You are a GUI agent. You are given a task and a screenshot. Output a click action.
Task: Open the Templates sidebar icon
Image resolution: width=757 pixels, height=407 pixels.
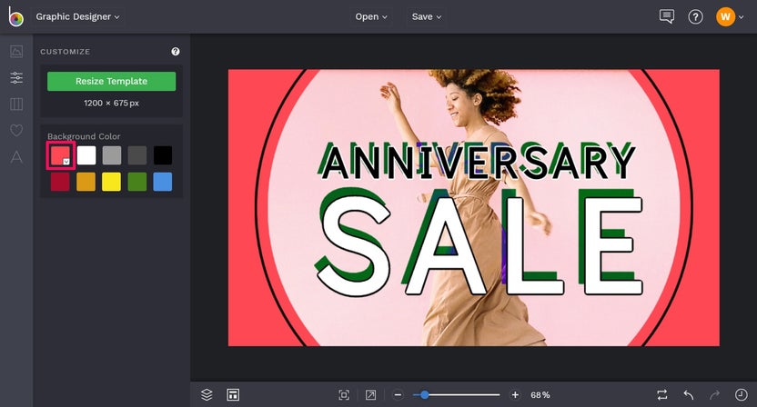(x=16, y=104)
